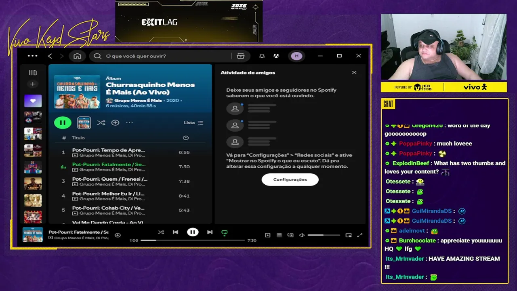The width and height of the screenshot is (517, 291).
Task: Go forward with the right arrow
Action: click(x=62, y=56)
